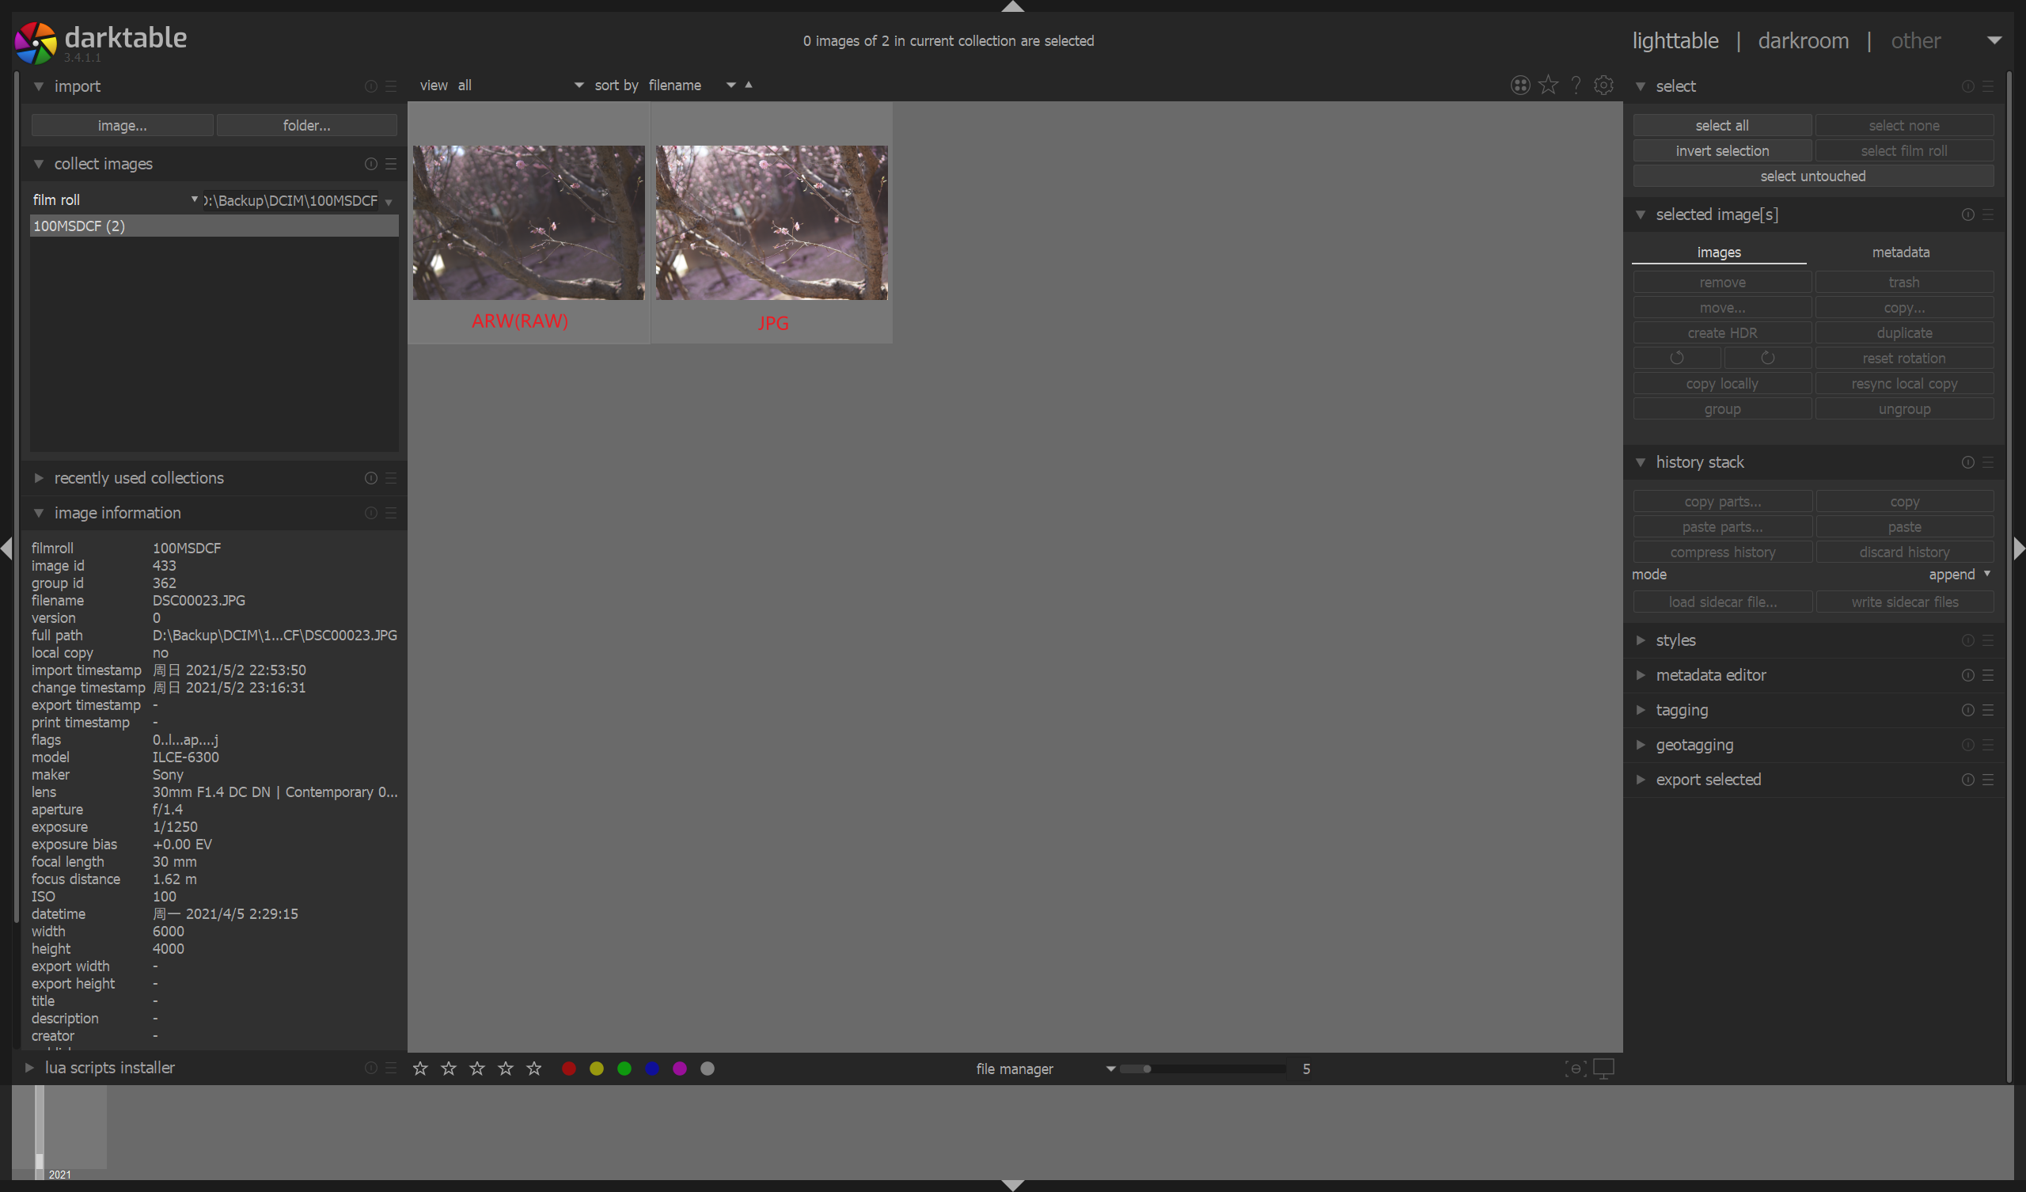
Task: Open darktable preferences with the gear icon
Action: 1604,85
